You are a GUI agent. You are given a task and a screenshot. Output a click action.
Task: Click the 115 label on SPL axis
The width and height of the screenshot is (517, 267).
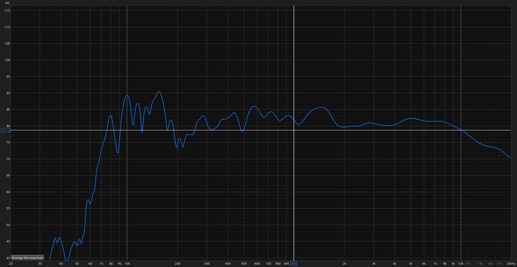[x=7, y=11]
